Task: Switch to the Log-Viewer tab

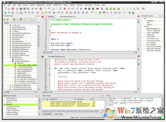Action: pyautogui.click(x=47, y=114)
